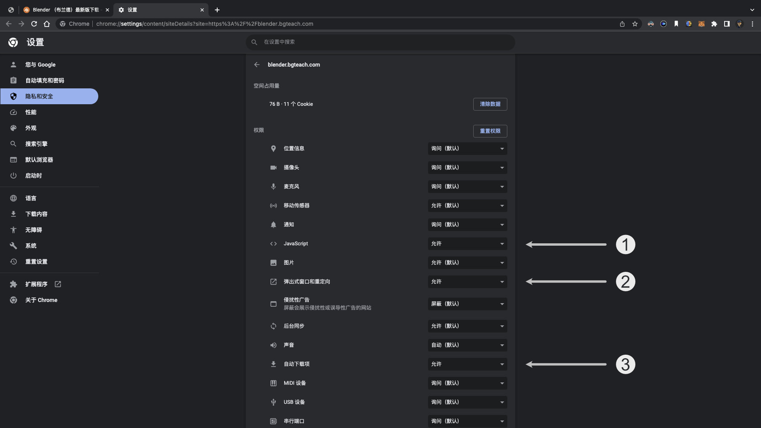761x428 pixels.
Task: Select 性能 in the settings sidebar
Action: click(x=31, y=112)
